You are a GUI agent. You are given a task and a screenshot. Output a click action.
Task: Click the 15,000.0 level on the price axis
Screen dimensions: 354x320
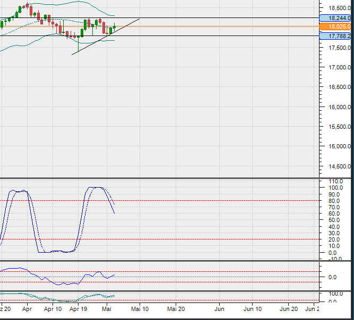(x=338, y=147)
